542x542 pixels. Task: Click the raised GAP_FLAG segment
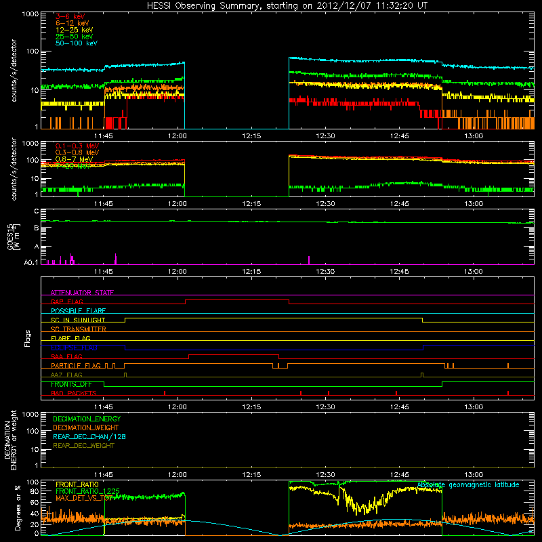point(237,300)
